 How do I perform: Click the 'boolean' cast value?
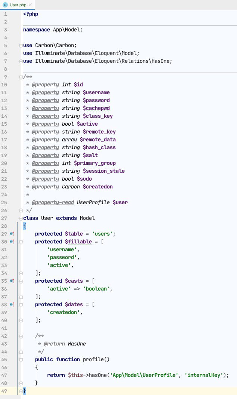pos(96,289)
